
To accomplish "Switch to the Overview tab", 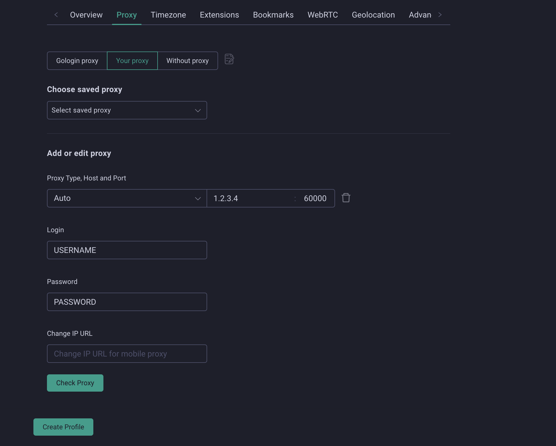I will point(86,15).
